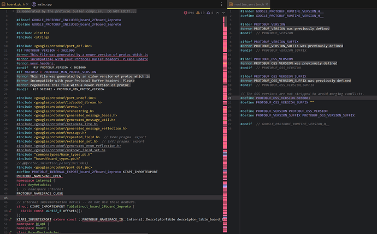Click include of generated_message_reflection.h line

coord(72,128)
